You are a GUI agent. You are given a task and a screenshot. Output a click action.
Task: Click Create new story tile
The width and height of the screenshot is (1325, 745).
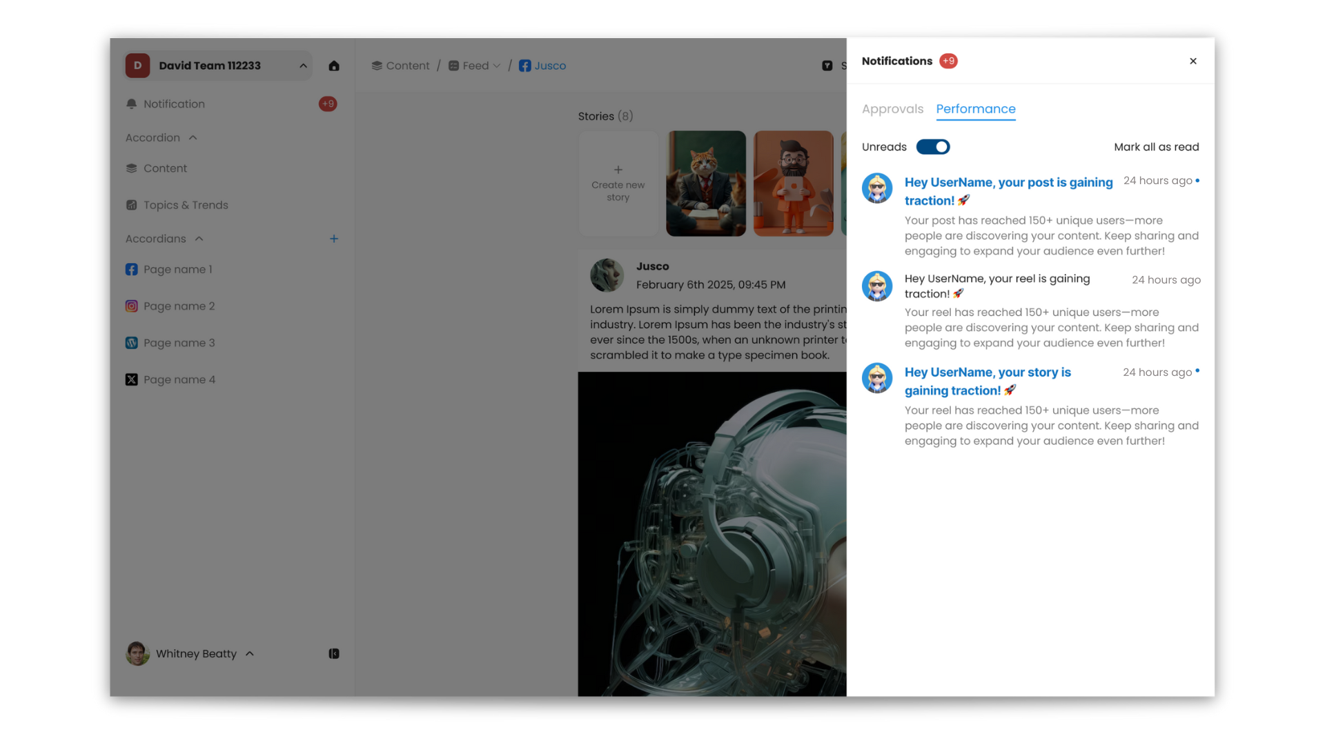click(x=618, y=183)
